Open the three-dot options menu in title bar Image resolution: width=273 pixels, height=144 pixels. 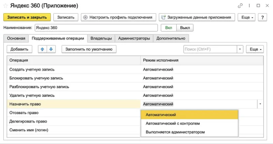(x=249, y=6)
